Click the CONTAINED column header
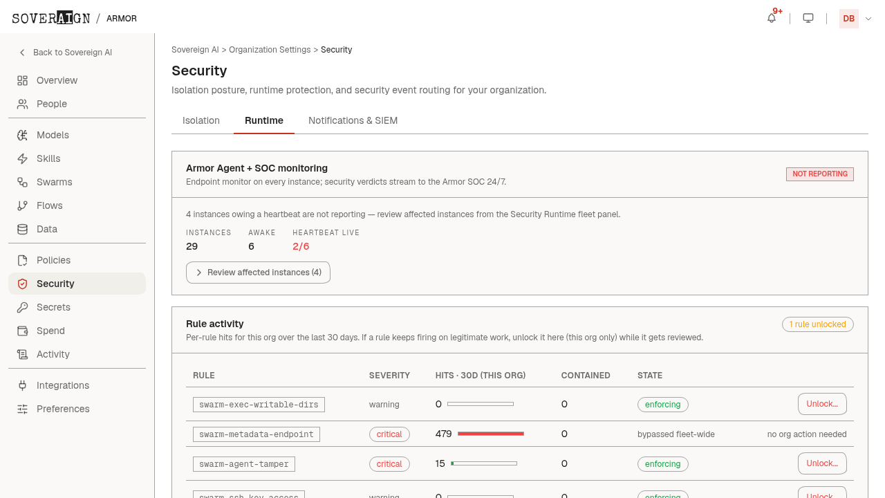The height and width of the screenshot is (498, 885). coord(586,376)
